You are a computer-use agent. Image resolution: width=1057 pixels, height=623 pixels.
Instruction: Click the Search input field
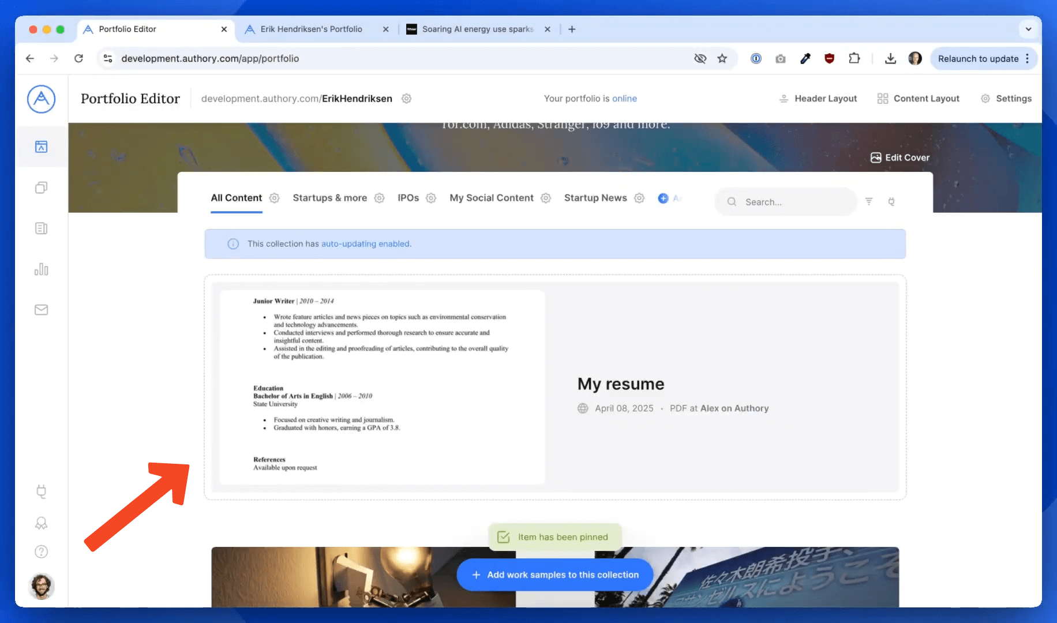[786, 202]
